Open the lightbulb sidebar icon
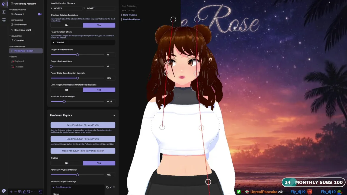The image size is (347, 195). (x=4, y=20)
